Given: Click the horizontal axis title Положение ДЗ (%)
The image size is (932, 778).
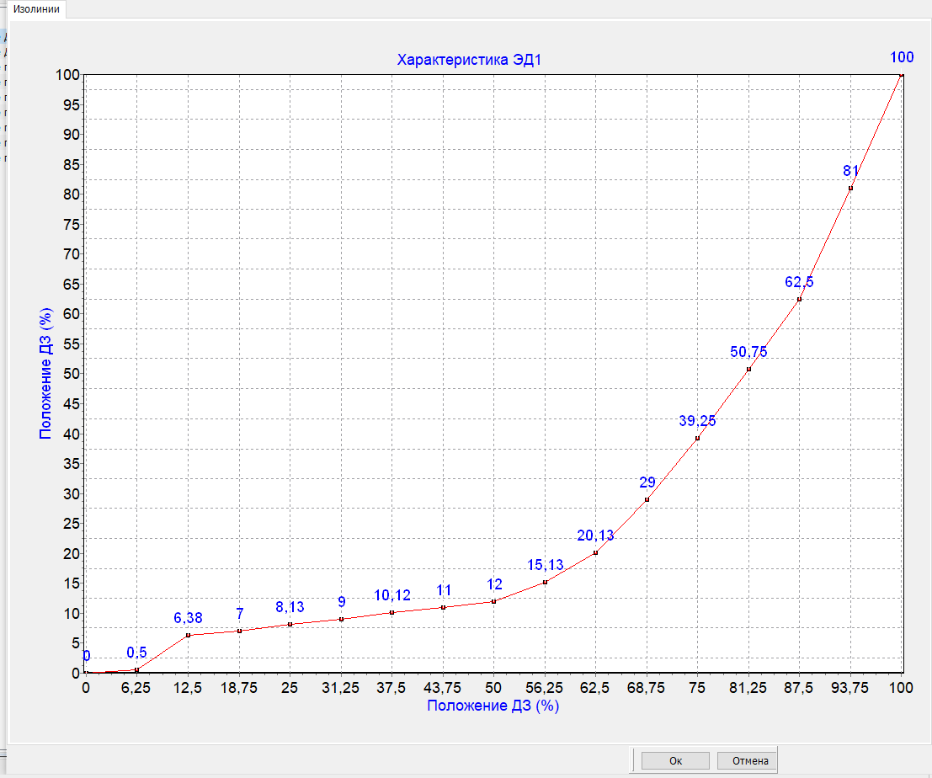Looking at the screenshot, I should coord(493,706).
